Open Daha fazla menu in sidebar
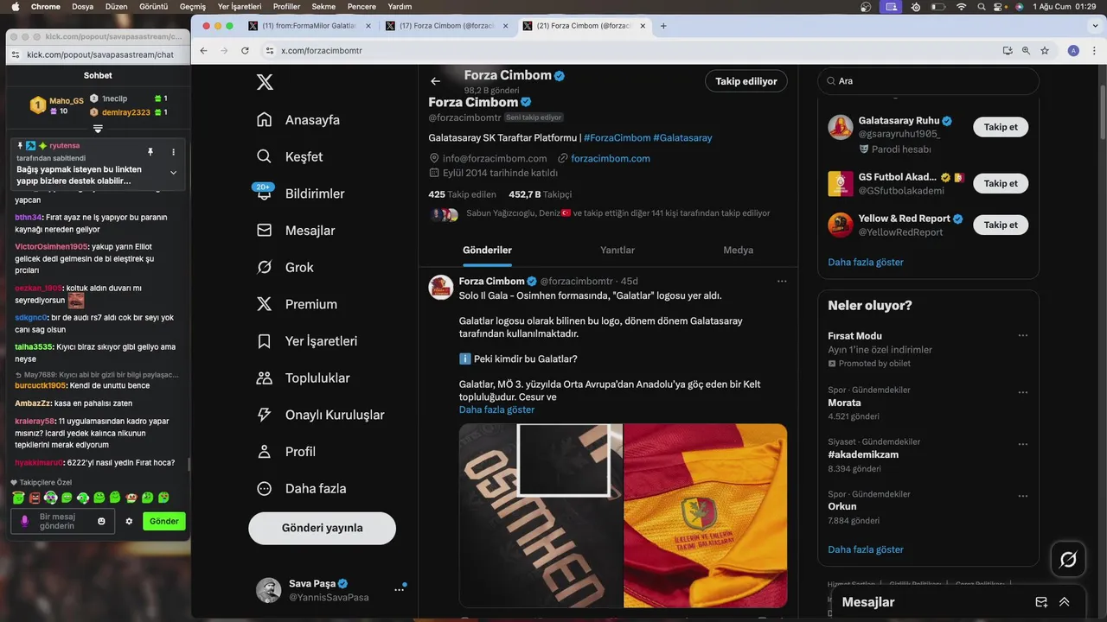The height and width of the screenshot is (622, 1107). click(301, 488)
